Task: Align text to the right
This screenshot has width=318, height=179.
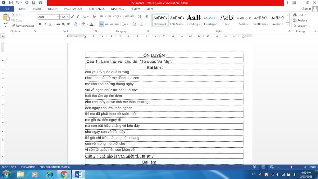Action: (x=112, y=24)
